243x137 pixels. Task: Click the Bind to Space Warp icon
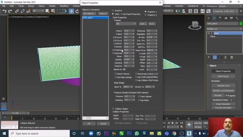(x=28, y=11)
